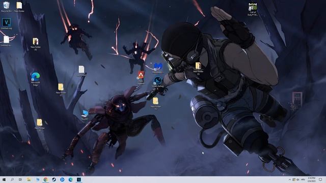
Task: Open Google Chrome from the taskbar
Action: click(x=45, y=179)
